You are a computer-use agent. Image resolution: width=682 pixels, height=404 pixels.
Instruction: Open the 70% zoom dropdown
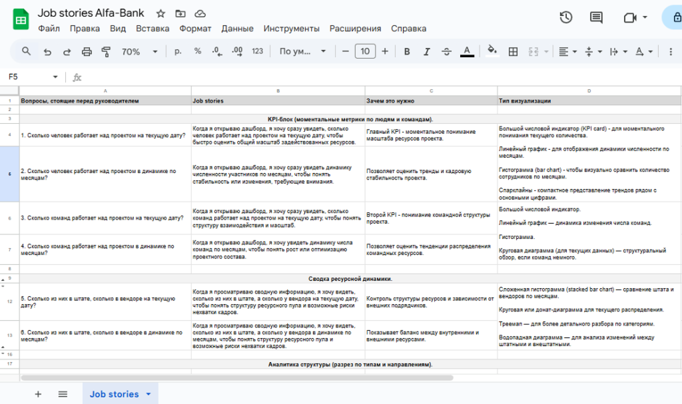pos(139,52)
